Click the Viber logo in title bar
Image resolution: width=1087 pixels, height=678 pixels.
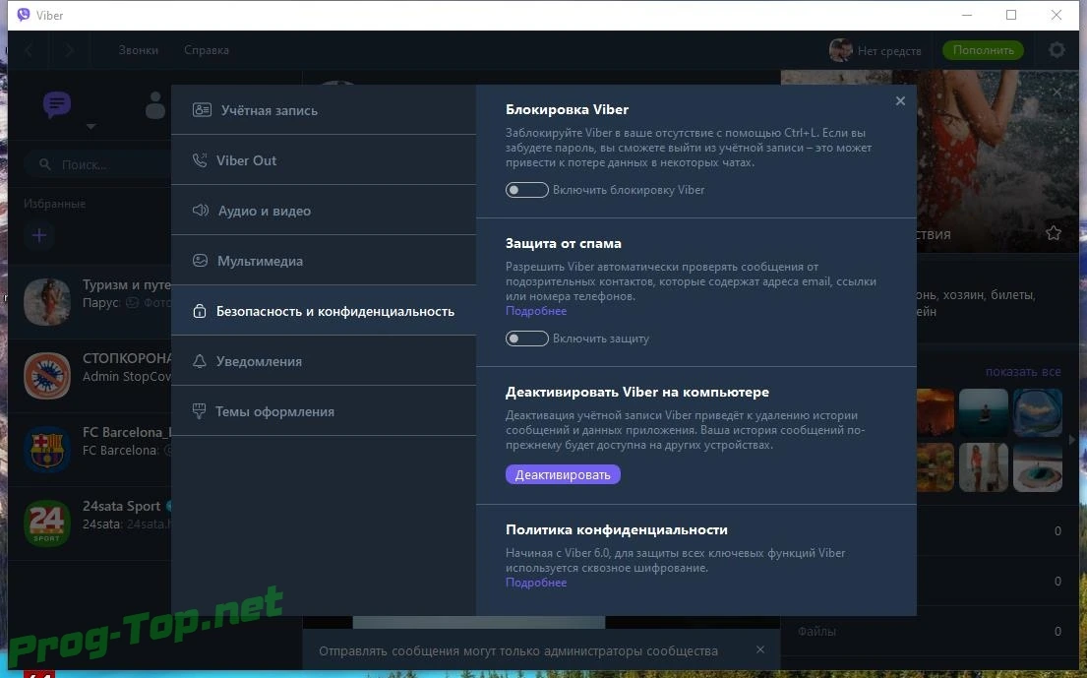coord(24,15)
